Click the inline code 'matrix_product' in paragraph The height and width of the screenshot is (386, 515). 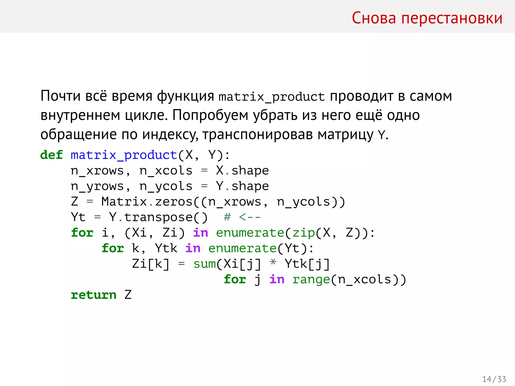272,97
